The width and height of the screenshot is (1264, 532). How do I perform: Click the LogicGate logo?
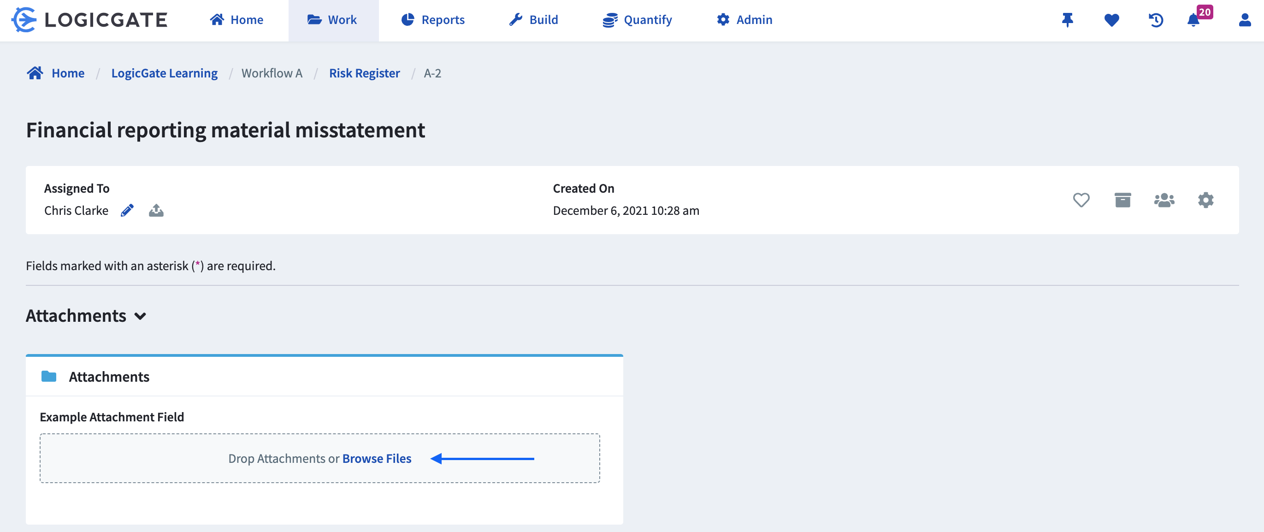pos(89,20)
